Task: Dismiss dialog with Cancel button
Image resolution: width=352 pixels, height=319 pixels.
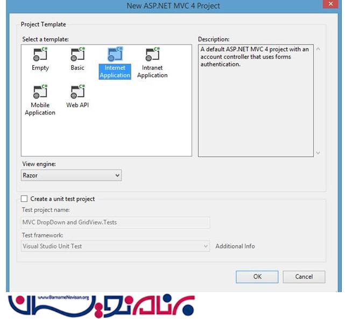Action: [x=304, y=277]
